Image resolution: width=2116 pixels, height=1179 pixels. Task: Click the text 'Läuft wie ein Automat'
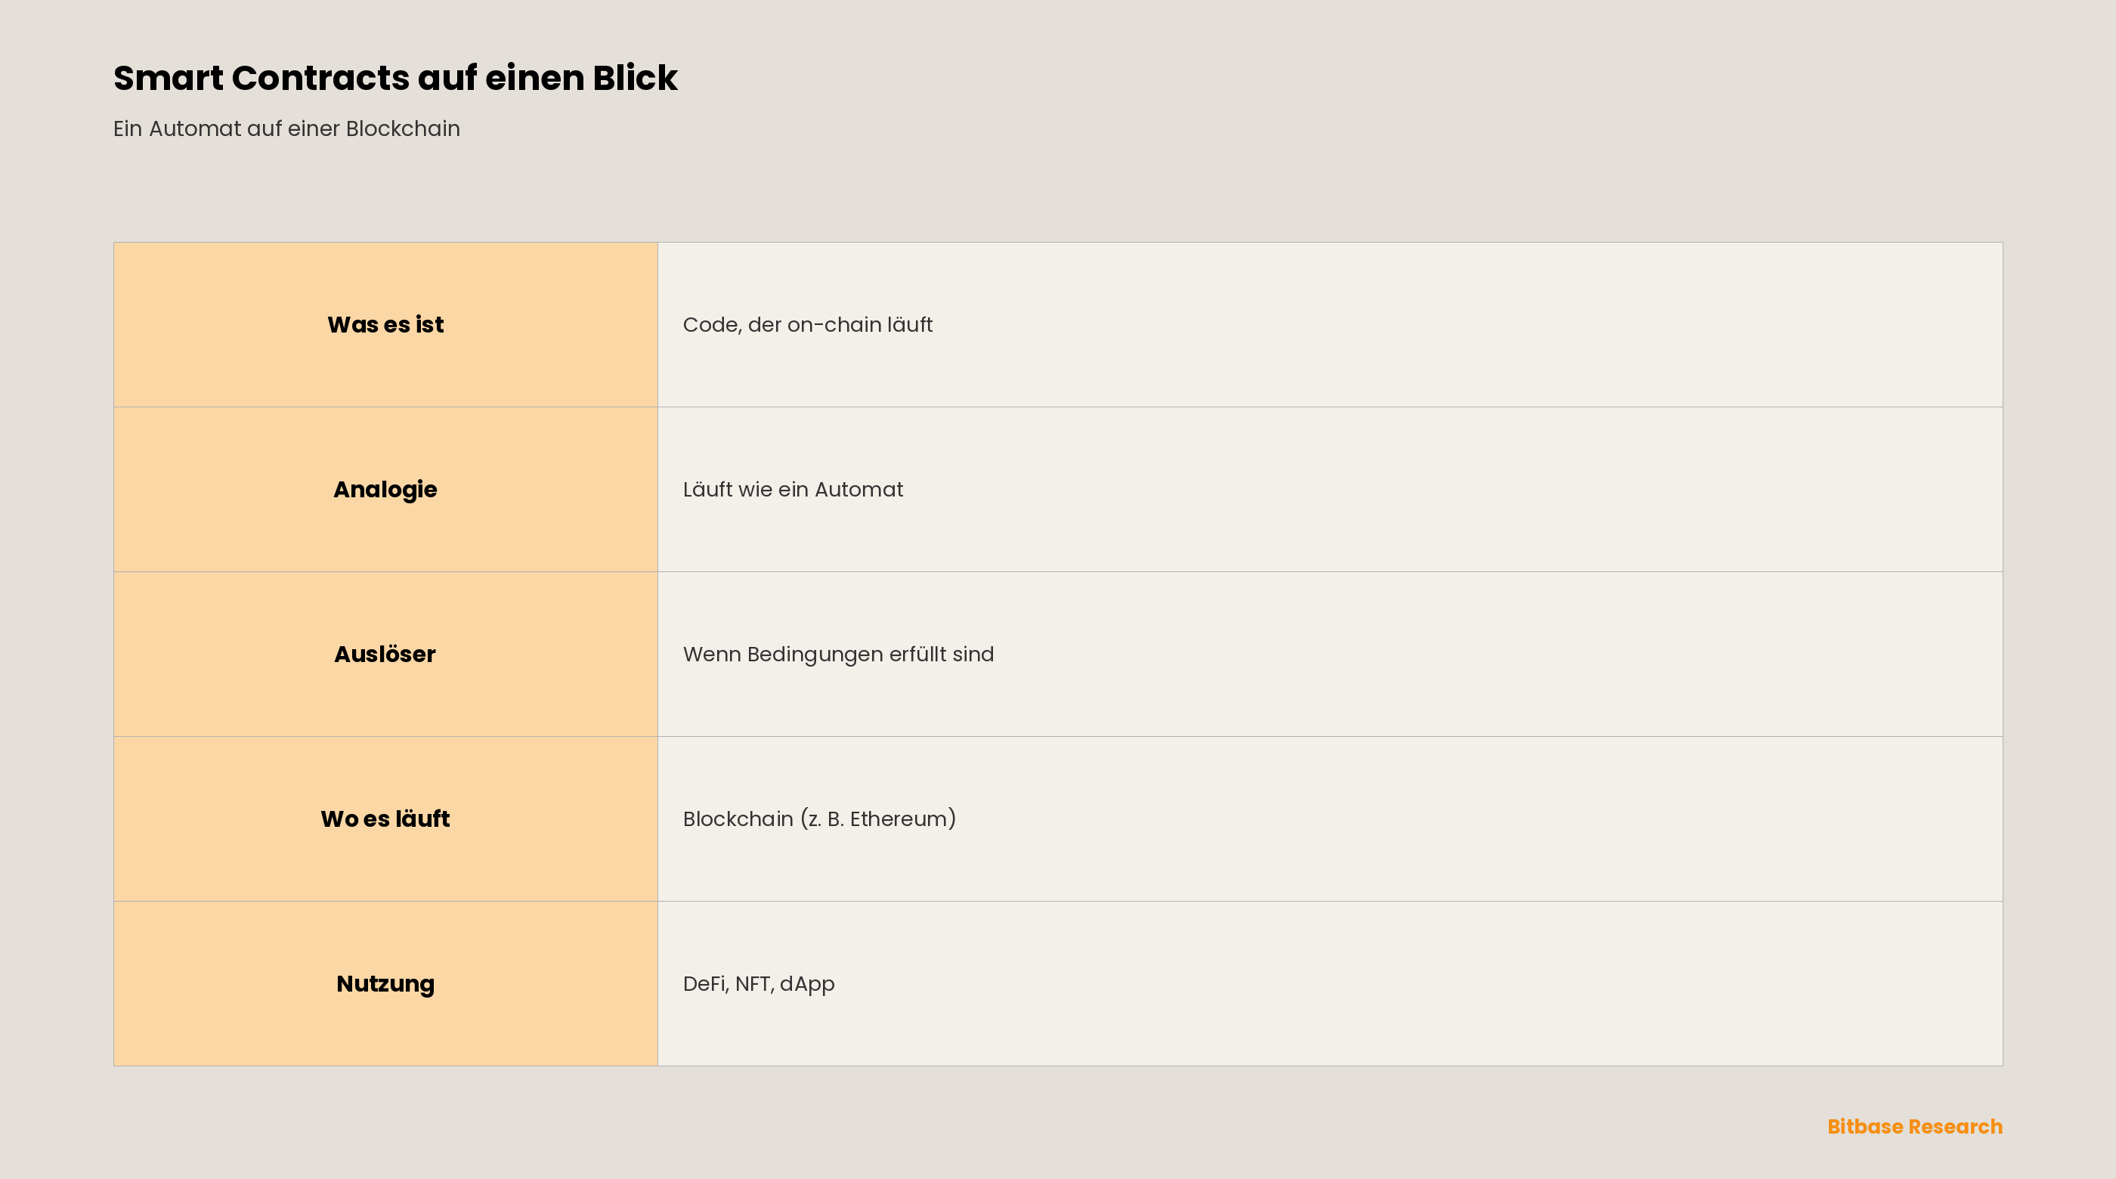tap(793, 490)
